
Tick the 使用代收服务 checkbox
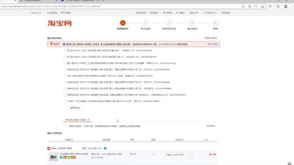(67, 126)
